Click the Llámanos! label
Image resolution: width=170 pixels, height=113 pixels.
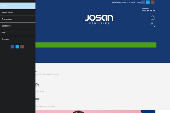tap(145, 8)
